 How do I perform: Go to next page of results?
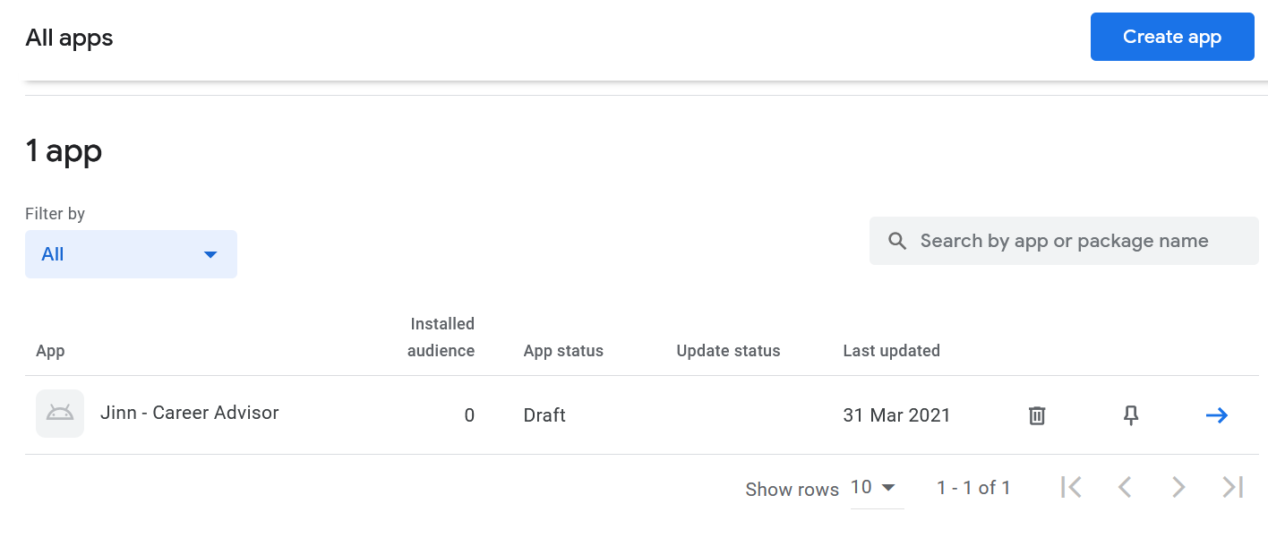point(1178,487)
